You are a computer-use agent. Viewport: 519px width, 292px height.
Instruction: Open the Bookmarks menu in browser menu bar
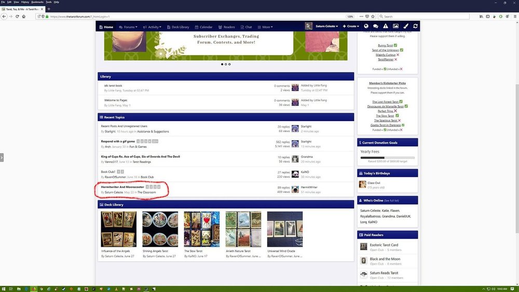coord(36,2)
